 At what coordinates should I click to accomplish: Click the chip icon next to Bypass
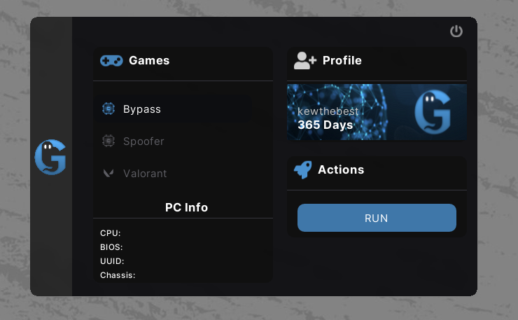(x=108, y=109)
